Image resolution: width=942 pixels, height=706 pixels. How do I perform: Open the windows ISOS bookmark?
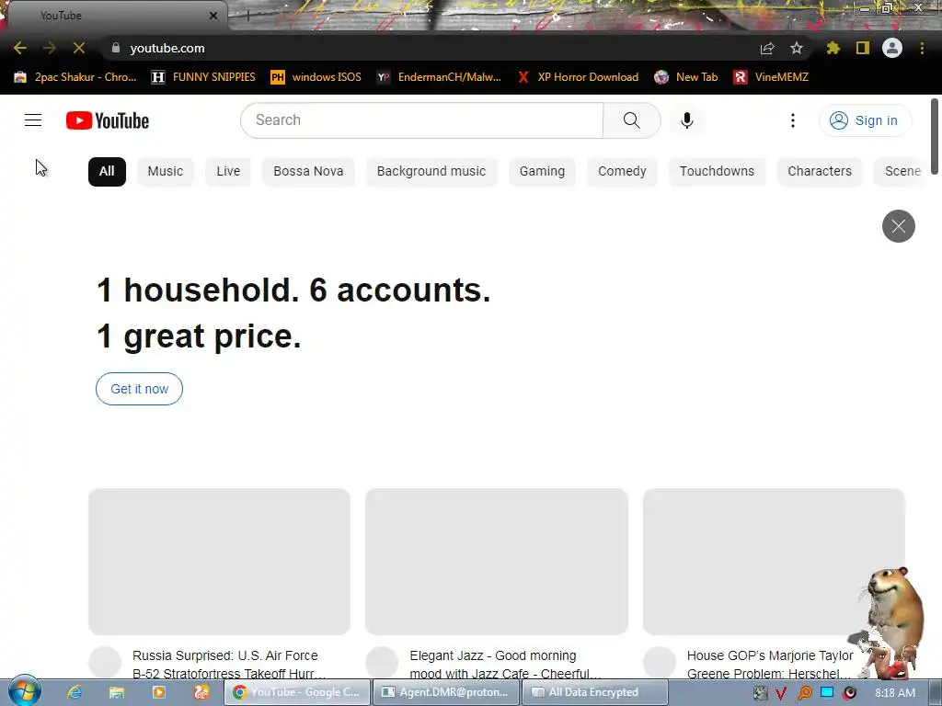[316, 77]
